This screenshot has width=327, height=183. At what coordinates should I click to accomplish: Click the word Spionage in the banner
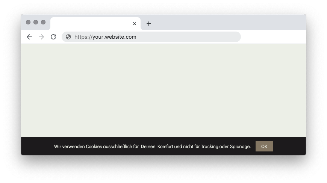click(240, 147)
